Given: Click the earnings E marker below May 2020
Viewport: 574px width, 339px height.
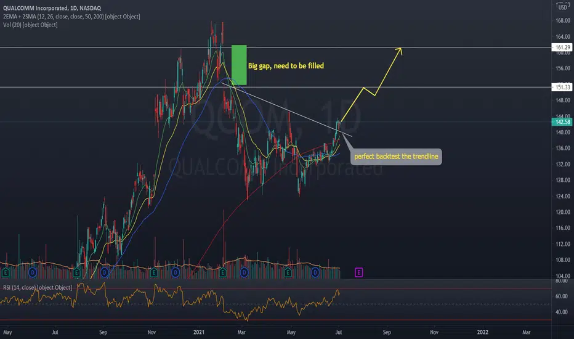Looking at the screenshot, I should pos(6,272).
